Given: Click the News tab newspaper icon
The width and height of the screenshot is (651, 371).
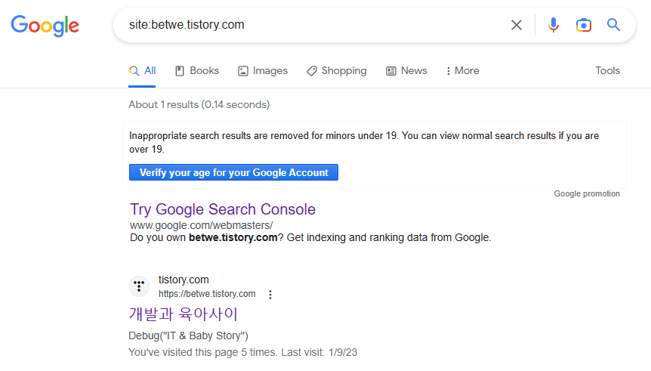Looking at the screenshot, I should point(391,71).
